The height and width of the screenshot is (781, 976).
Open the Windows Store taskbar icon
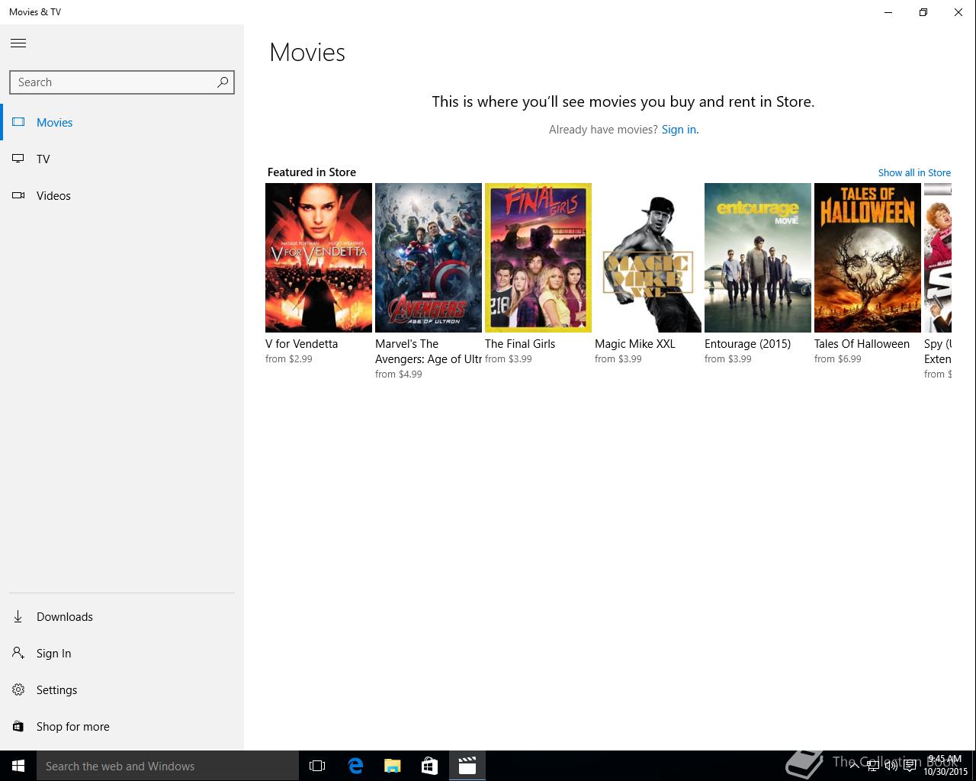[430, 766]
